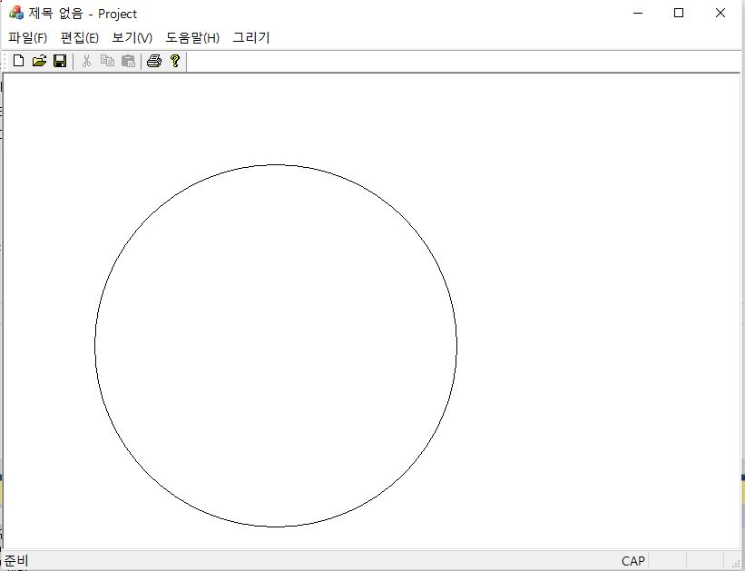Open About via the question mark icon
The width and height of the screenshot is (745, 571).
click(175, 61)
